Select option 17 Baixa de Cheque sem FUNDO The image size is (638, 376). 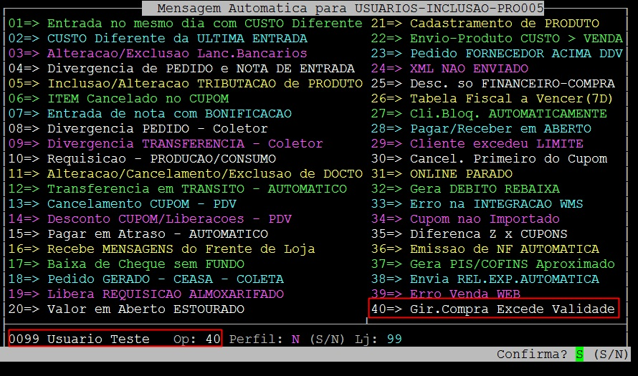click(x=126, y=264)
